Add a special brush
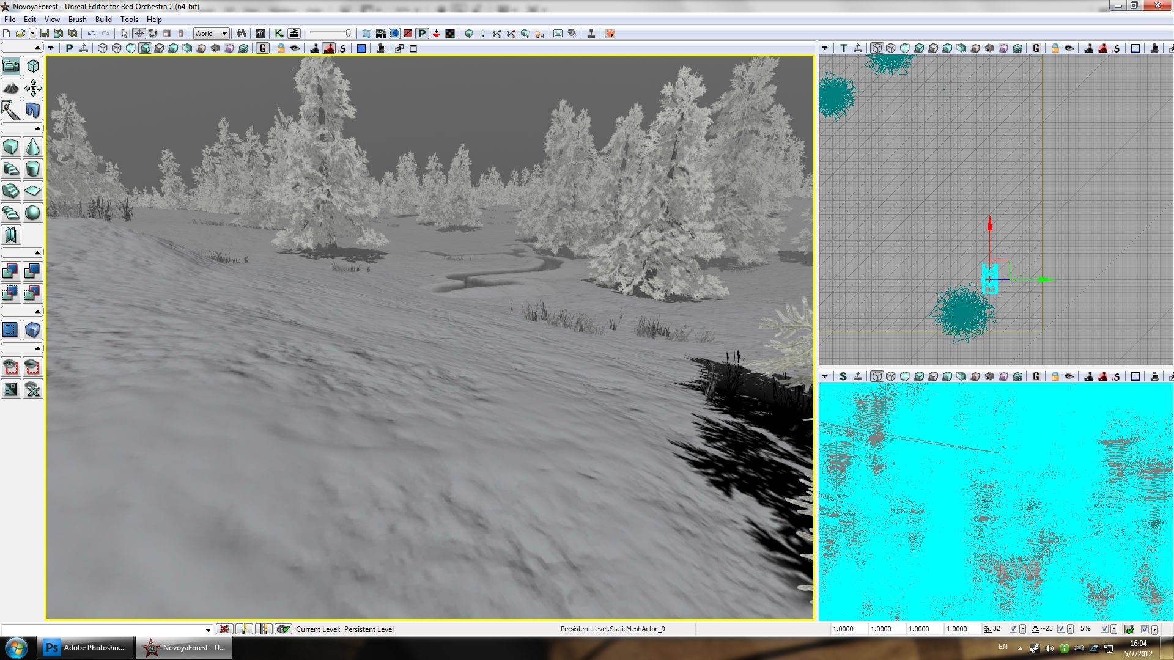This screenshot has width=1174, height=660. coord(11,330)
